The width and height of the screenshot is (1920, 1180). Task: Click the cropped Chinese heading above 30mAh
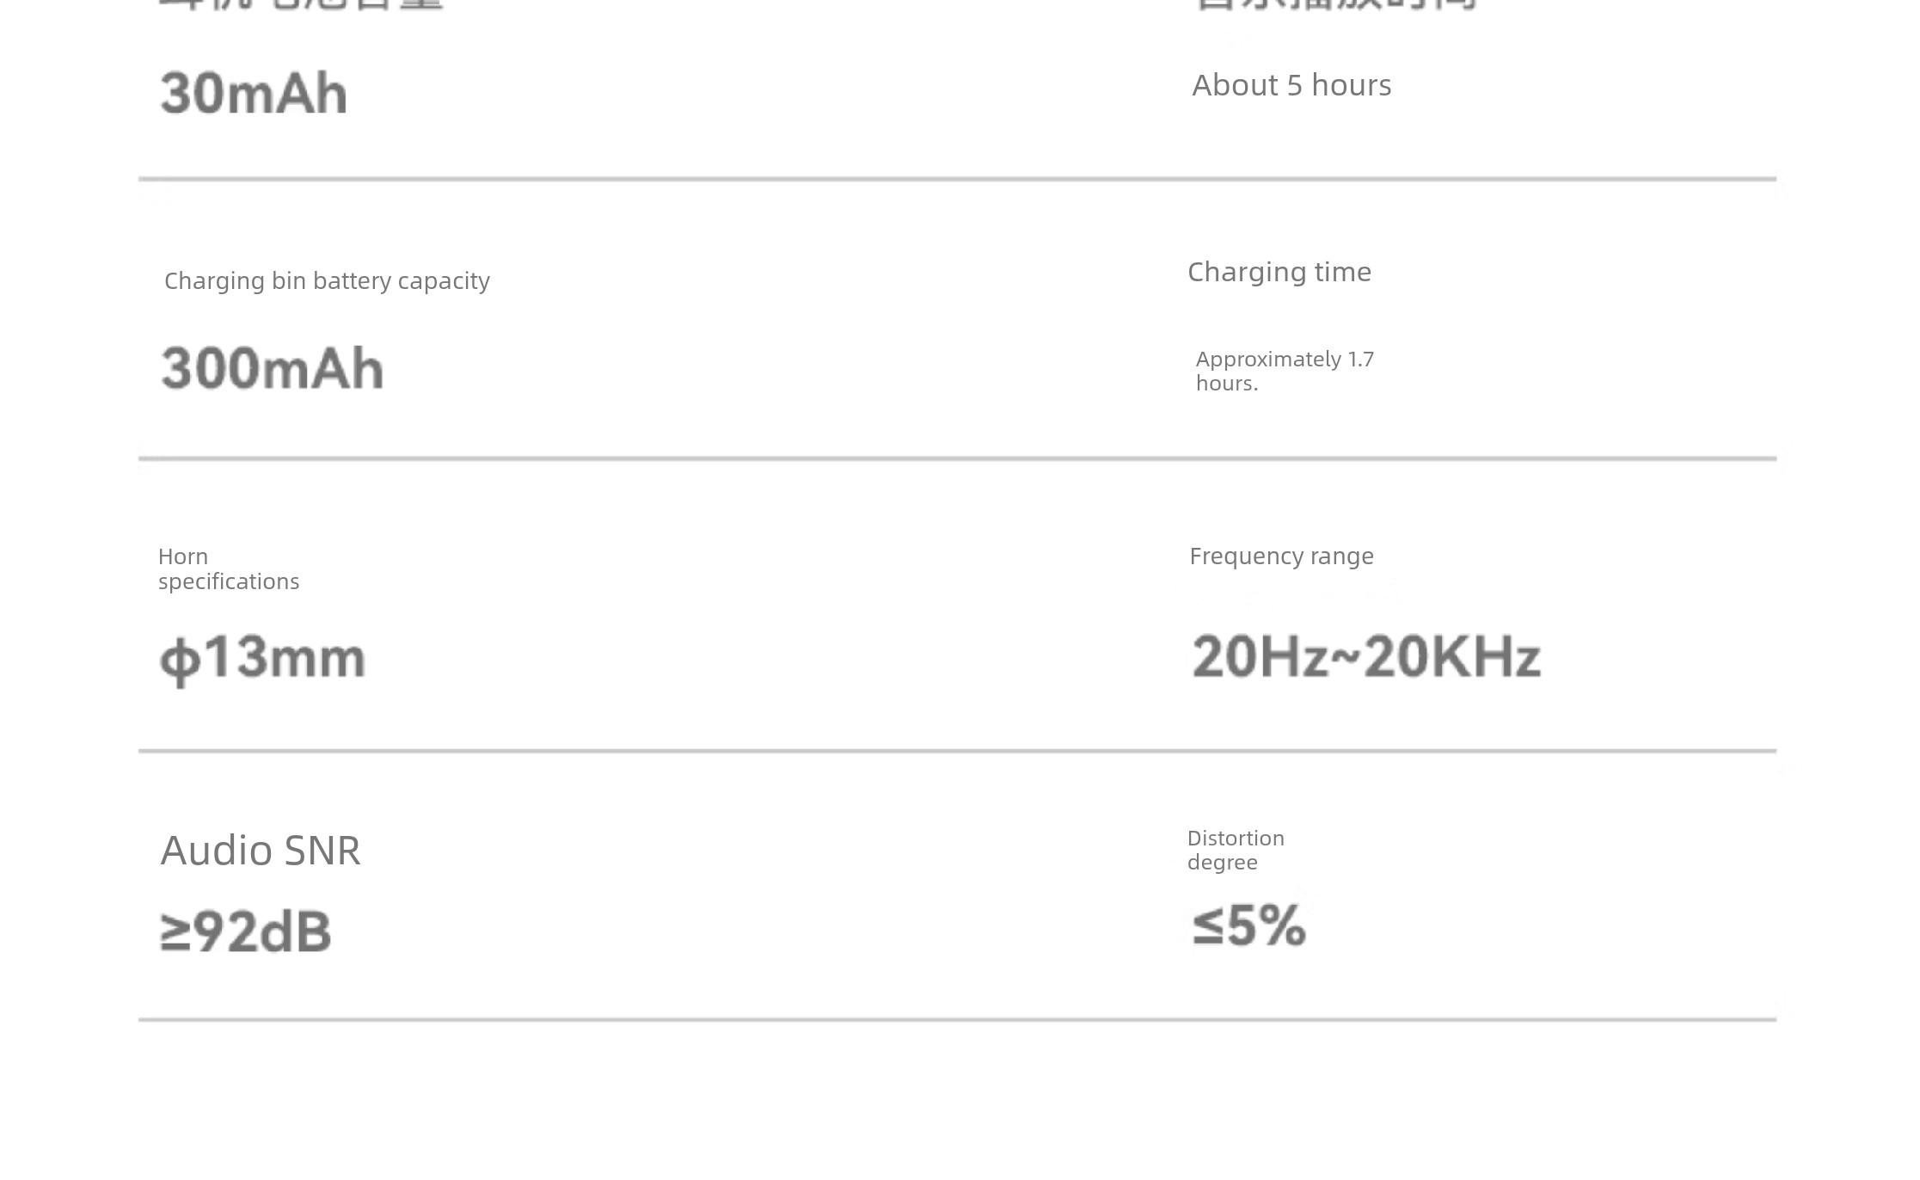coord(301,4)
